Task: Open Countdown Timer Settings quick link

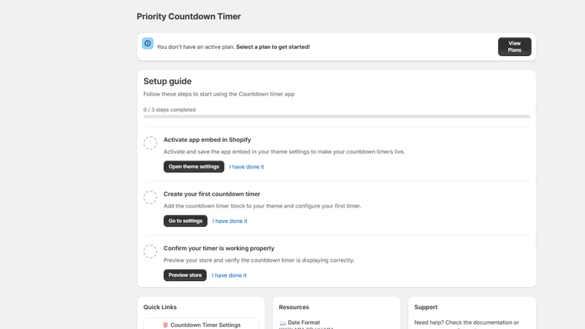Action: (x=201, y=324)
